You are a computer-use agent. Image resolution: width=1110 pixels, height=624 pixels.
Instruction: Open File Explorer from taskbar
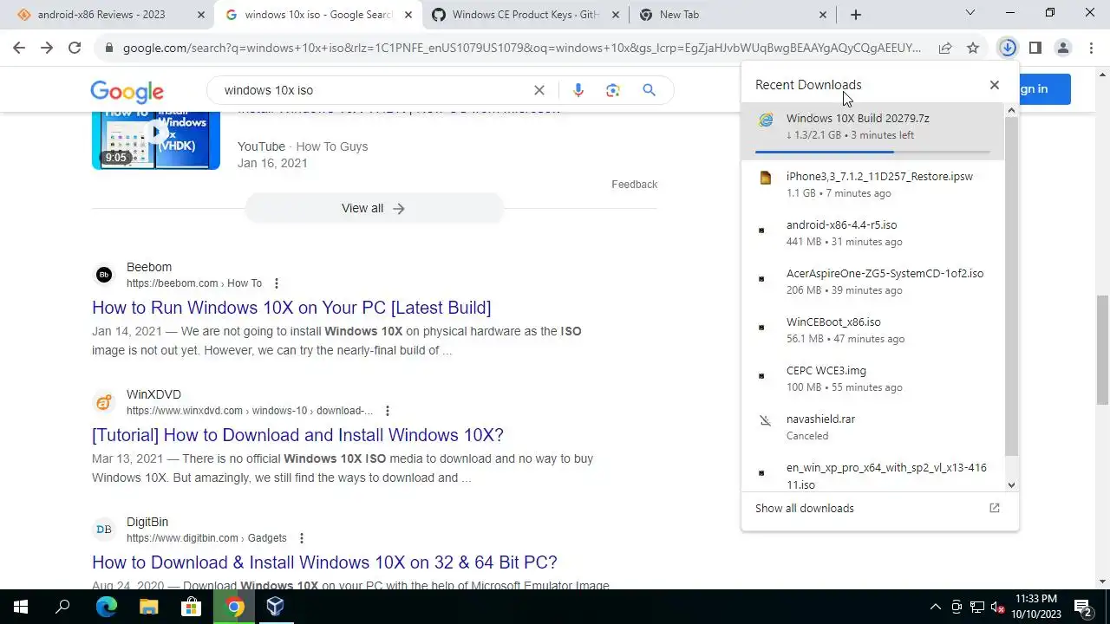(x=148, y=607)
